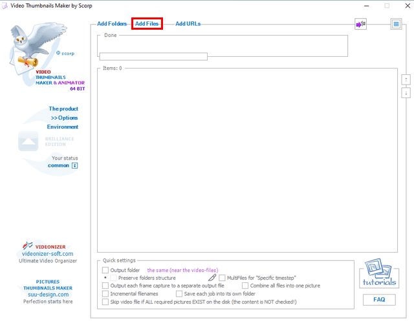Open The product section
The height and width of the screenshot is (323, 414).
(x=63, y=109)
